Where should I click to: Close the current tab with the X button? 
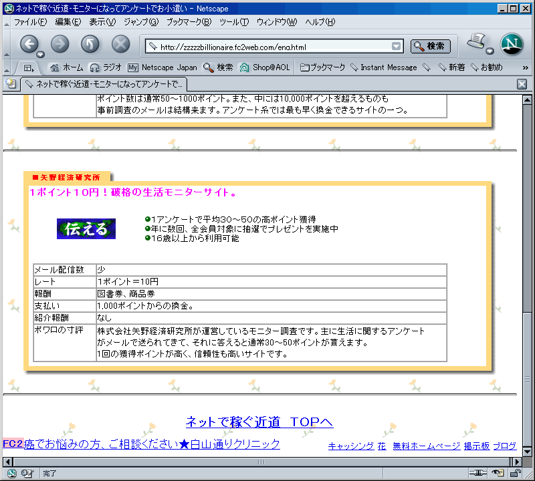click(x=522, y=84)
